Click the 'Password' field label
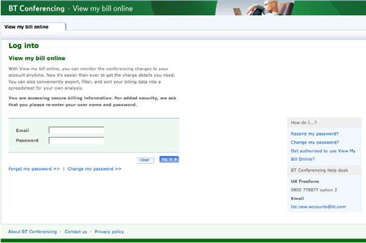Image resolution: width=366 pixels, height=243 pixels. click(27, 141)
